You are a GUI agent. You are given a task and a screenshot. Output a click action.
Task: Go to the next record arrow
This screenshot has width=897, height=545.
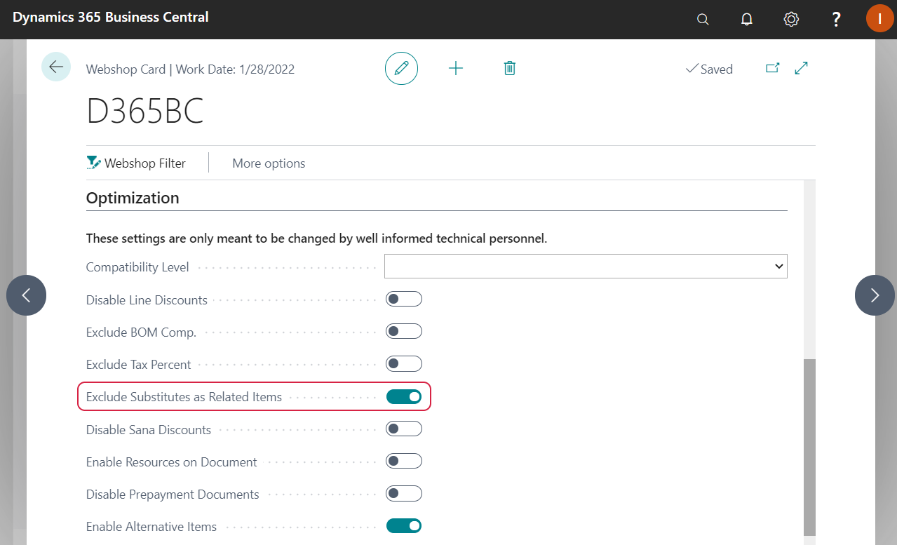tap(875, 295)
